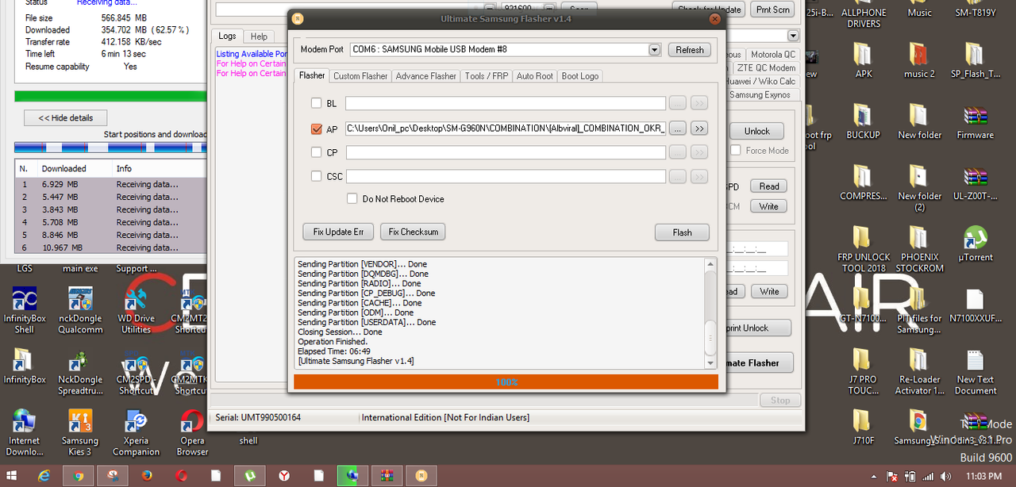
Task: Open the Advance Flasher tab
Action: tap(426, 76)
